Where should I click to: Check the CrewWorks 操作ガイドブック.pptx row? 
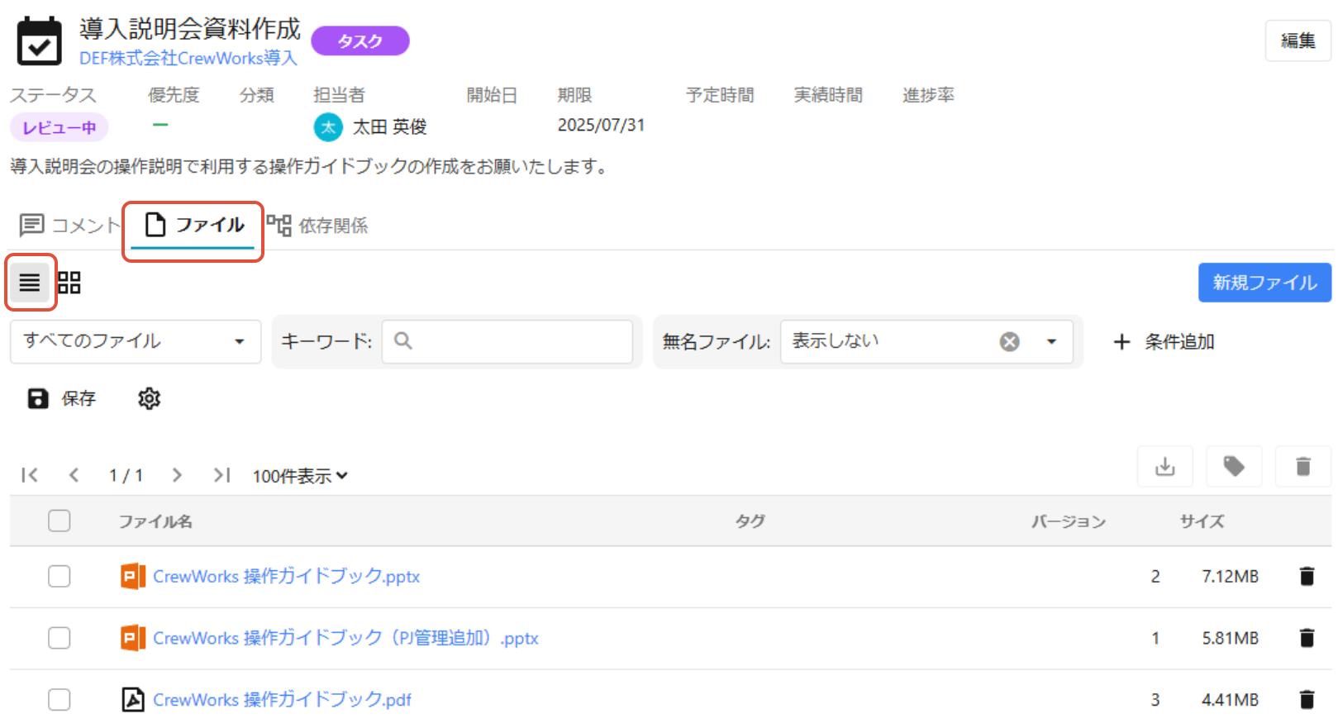click(x=60, y=576)
